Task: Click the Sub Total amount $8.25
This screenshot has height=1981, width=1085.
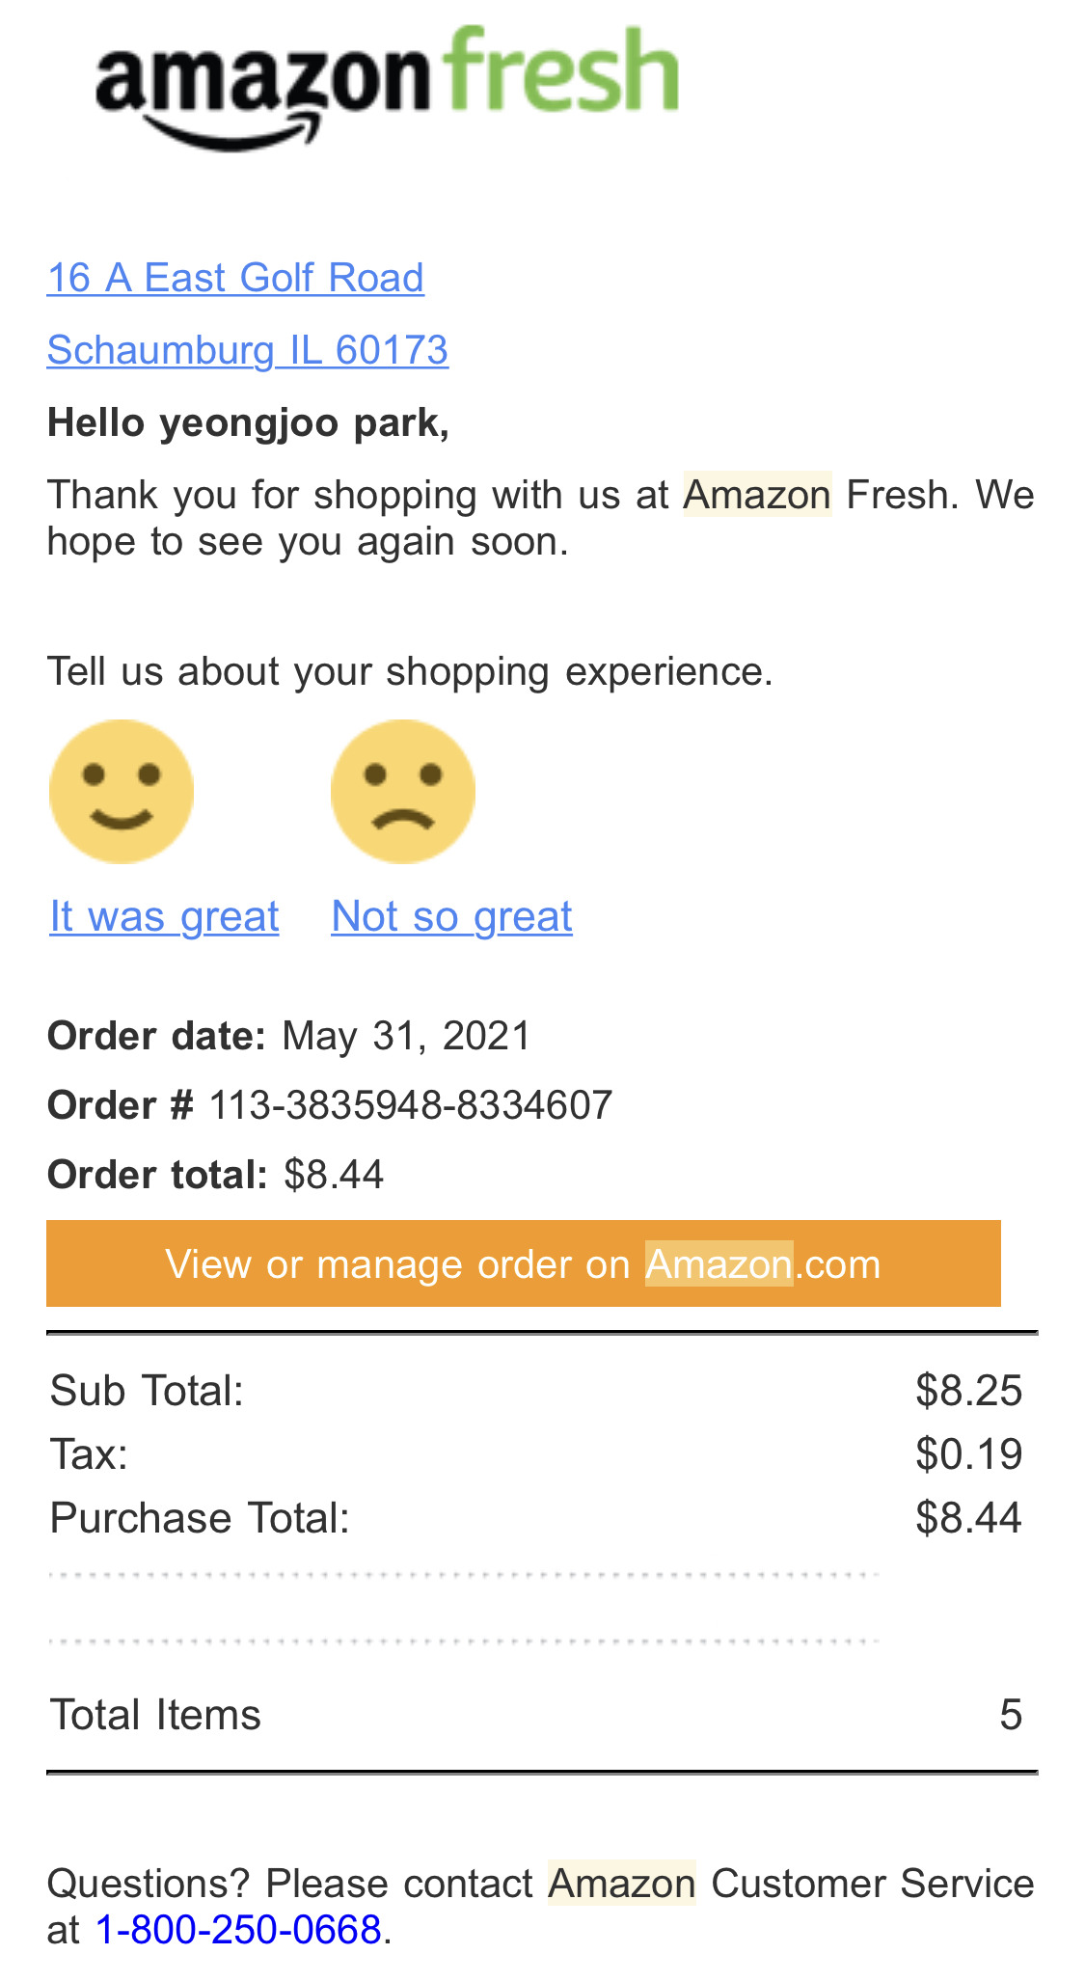Action: point(968,1391)
